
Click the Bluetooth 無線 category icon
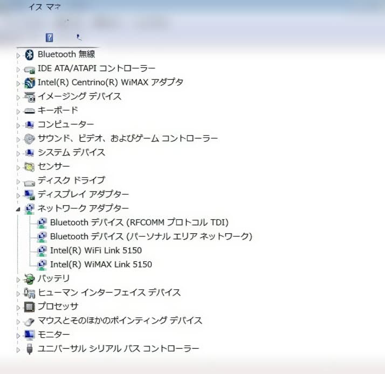tap(30, 54)
